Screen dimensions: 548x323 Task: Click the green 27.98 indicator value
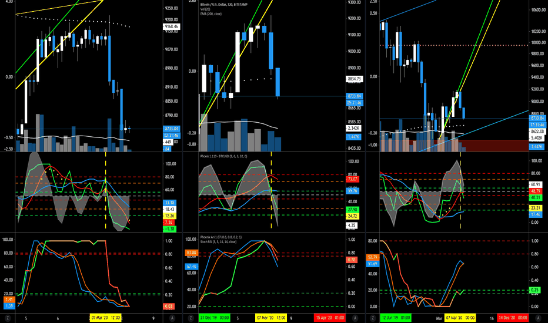[x=353, y=210]
